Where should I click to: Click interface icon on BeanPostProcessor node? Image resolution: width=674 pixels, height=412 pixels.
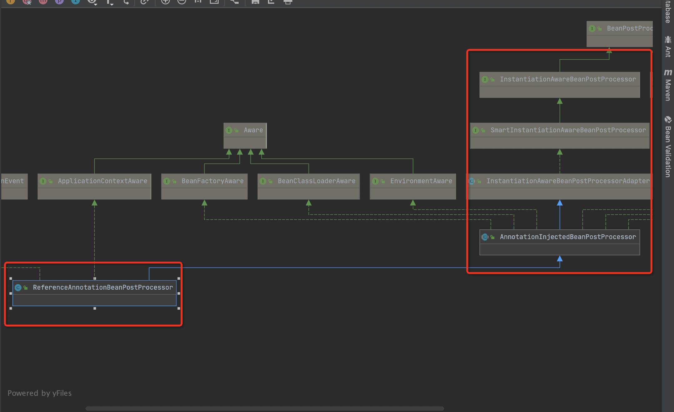point(592,28)
